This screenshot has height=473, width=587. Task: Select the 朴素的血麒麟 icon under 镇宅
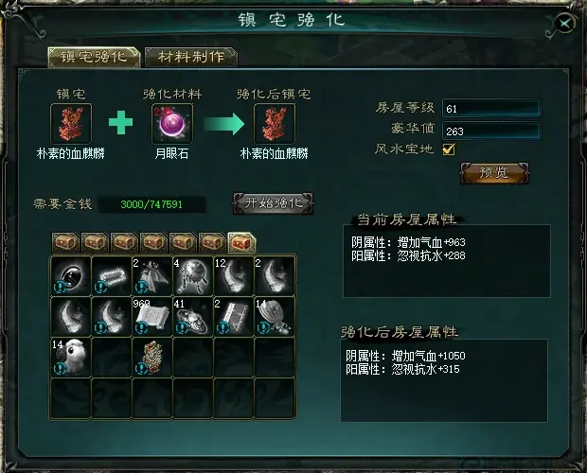(x=71, y=124)
